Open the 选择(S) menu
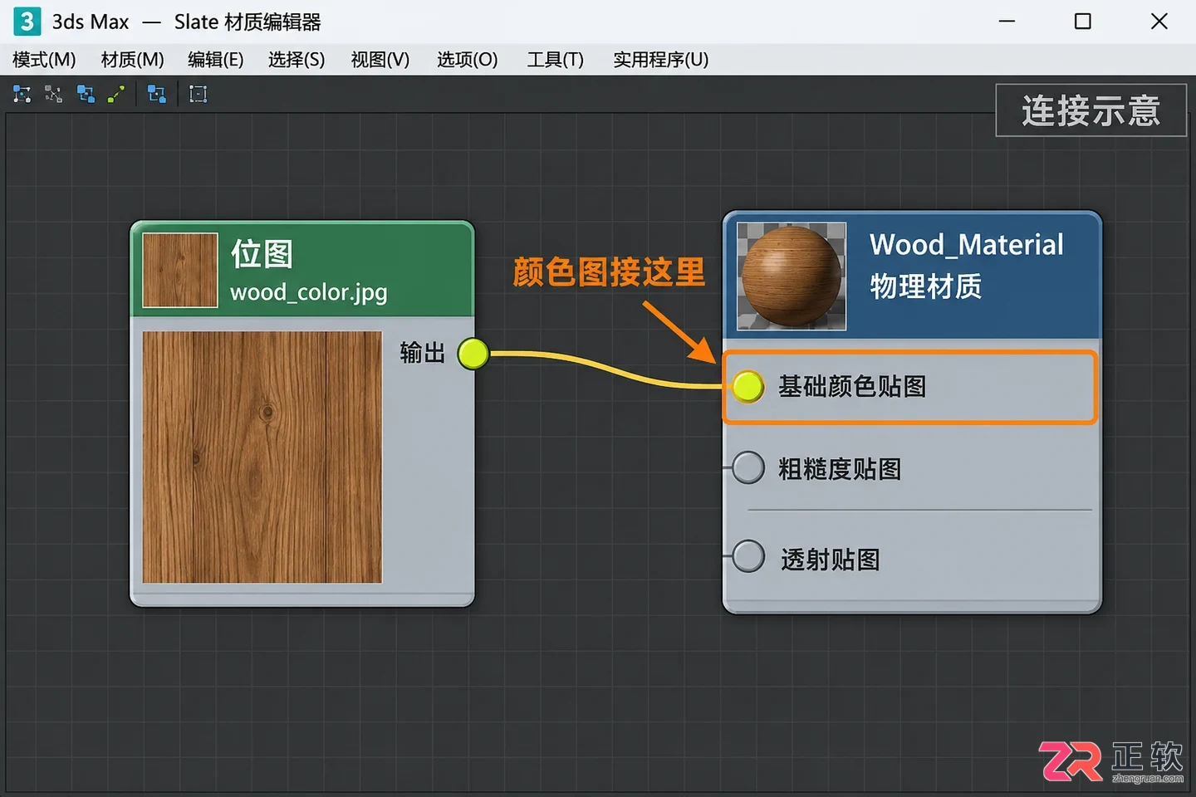Viewport: 1196px width, 797px height. point(297,60)
